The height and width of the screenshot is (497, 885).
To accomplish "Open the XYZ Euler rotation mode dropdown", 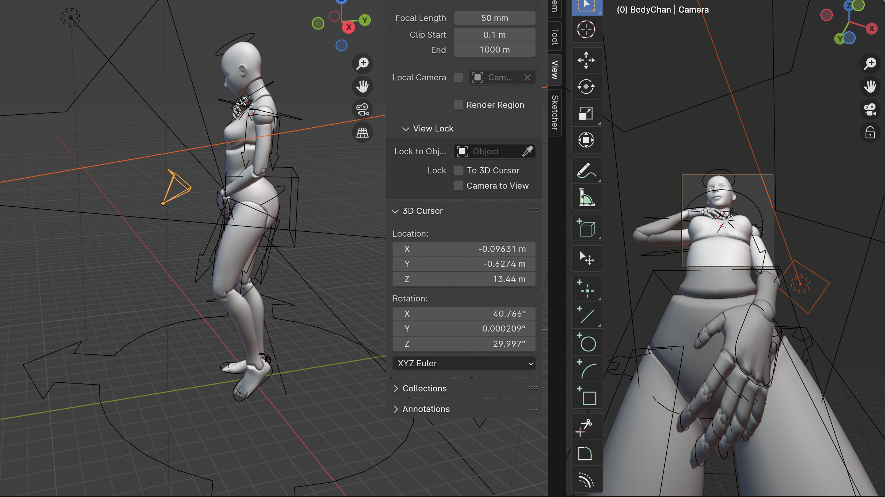I will click(464, 363).
